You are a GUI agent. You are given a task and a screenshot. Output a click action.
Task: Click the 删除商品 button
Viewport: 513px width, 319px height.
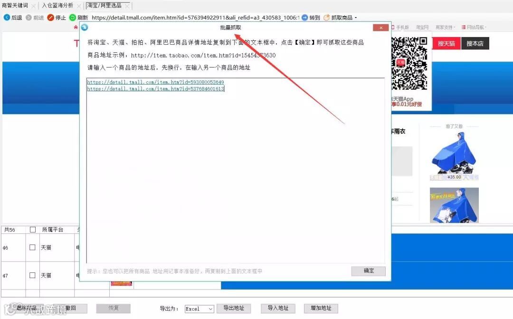26,308
